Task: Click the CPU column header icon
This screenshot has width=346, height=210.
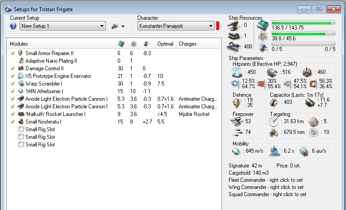Action: 121,44
